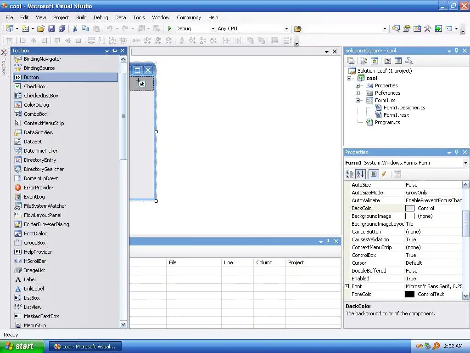Viewport: 470px width, 353px height.
Task: Click cool - Microsoft Visual taskbar button
Action: coord(85,347)
